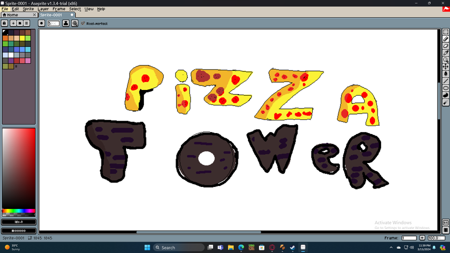The width and height of the screenshot is (450, 253).
Task: Select the Pencil tool
Action: click(445, 38)
